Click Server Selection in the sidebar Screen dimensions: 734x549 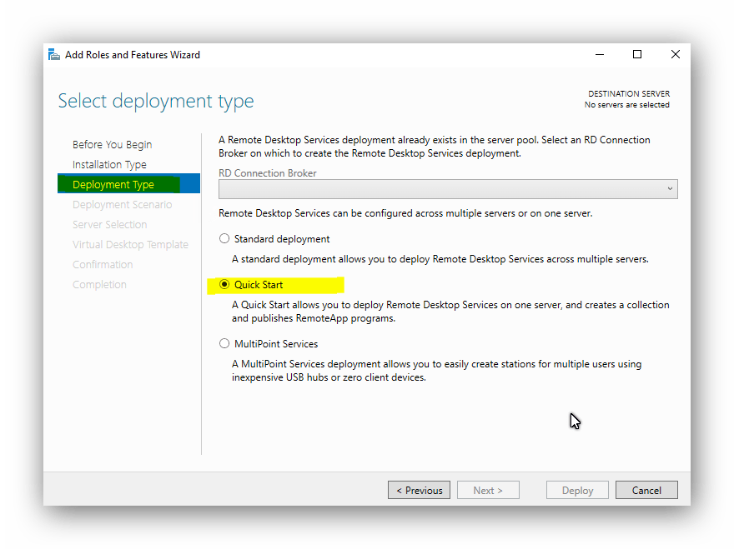[109, 225]
